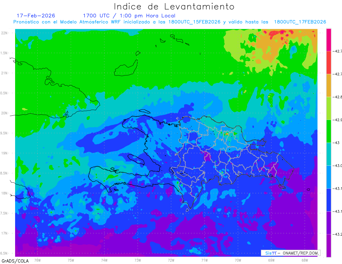
Task: Click the pink swatch topping the colorbar
Action: 329,40
